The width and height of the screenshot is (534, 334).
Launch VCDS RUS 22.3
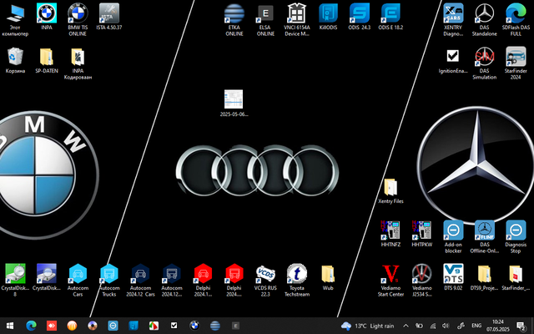(x=265, y=281)
